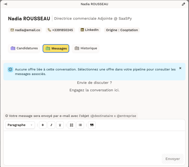
Task: Open the LinkedIn profile link
Action: 89,30
